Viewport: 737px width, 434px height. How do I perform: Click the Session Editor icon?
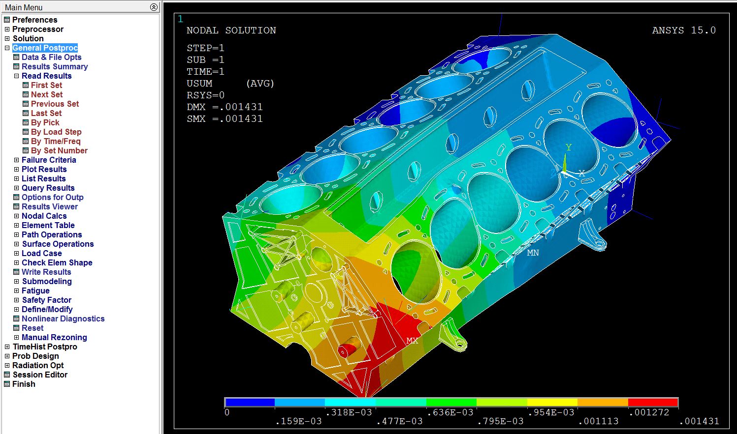tap(7, 375)
